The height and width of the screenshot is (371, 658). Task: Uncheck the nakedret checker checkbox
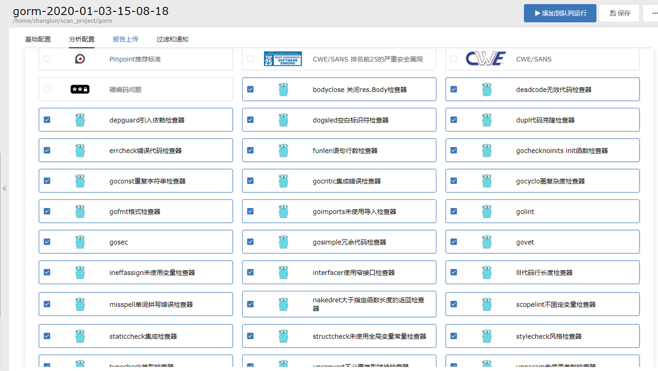click(250, 304)
